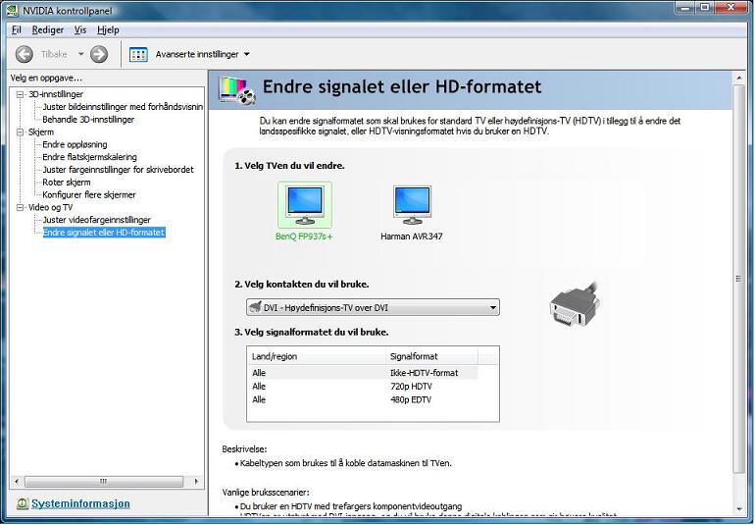Click the Land/region column header
The width and height of the screenshot is (755, 525).
[316, 357]
